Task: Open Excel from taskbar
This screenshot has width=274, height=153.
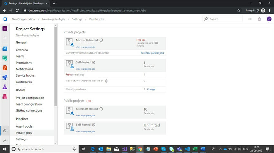Action: pos(195,149)
